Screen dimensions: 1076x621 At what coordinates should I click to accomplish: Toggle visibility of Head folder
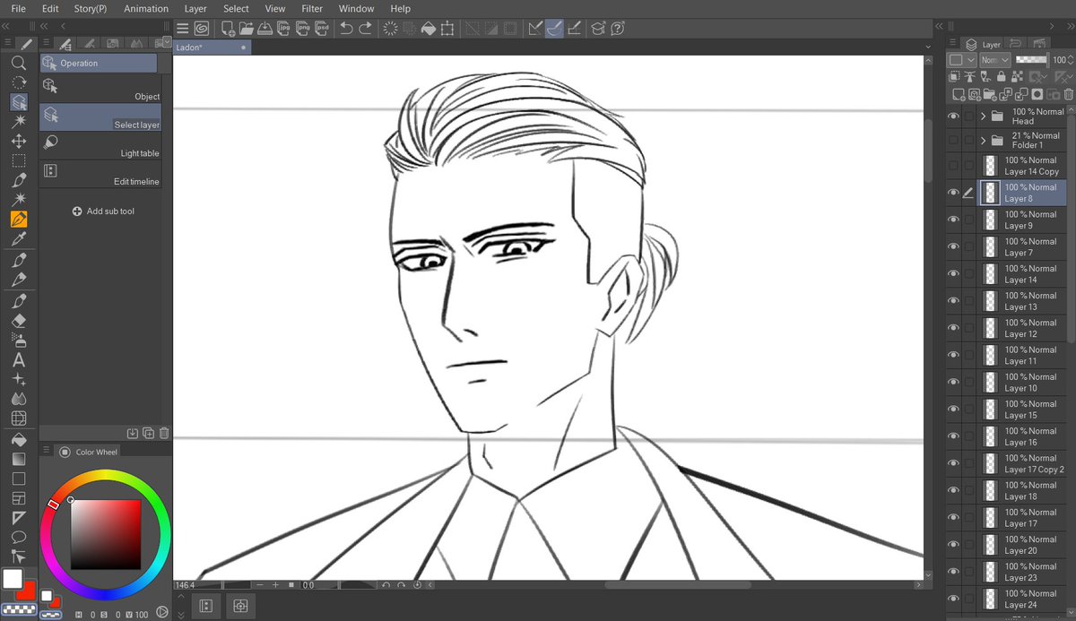coord(953,116)
